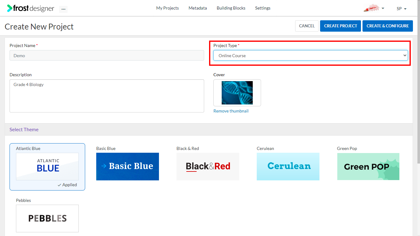Focus the Project Name input field
This screenshot has height=236, width=420.
[107, 55]
